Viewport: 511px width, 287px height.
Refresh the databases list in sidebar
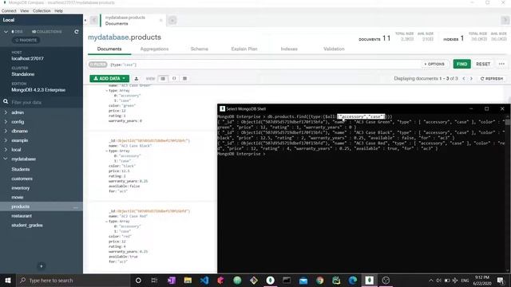pyautogui.click(x=77, y=32)
